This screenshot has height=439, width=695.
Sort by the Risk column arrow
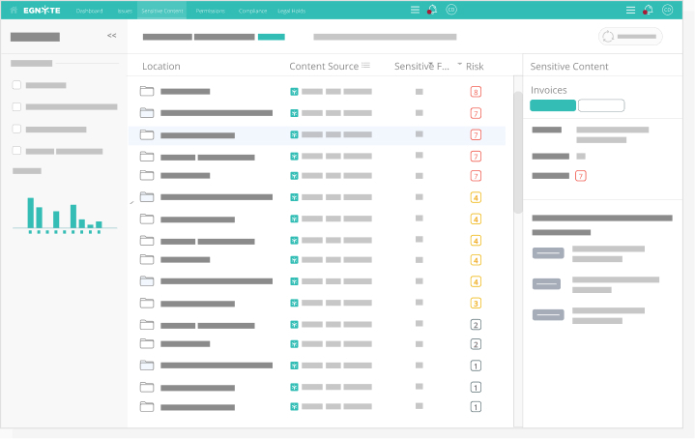click(x=460, y=65)
